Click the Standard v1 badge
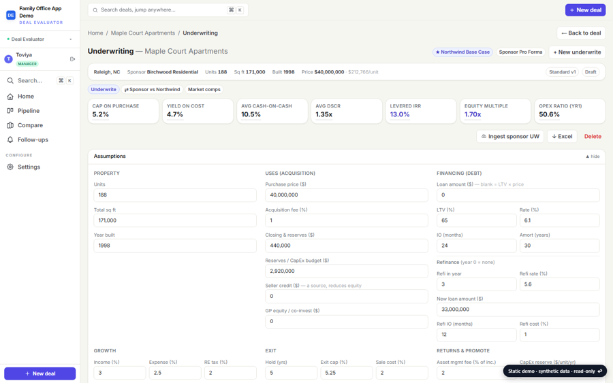The image size is (613, 383). coord(562,72)
